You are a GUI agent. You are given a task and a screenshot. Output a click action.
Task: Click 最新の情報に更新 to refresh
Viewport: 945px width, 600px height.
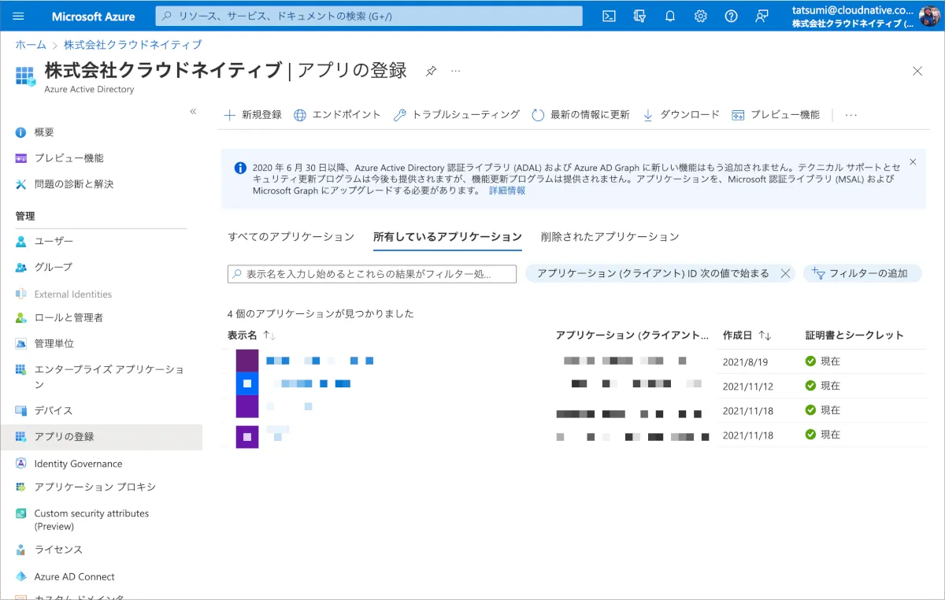580,115
